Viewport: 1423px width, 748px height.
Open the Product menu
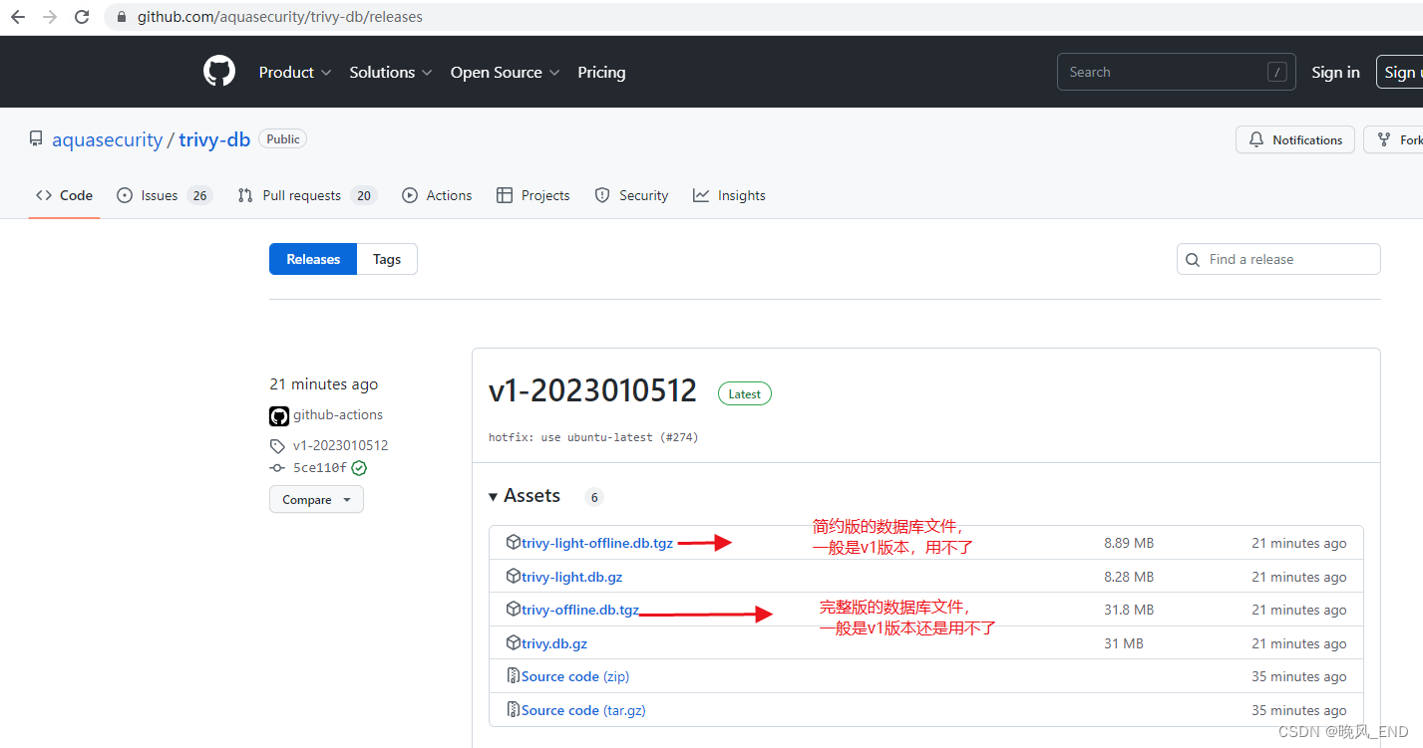click(x=295, y=73)
